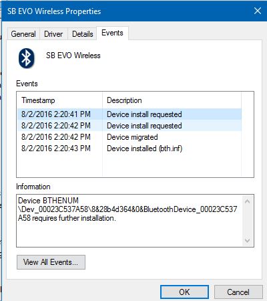Viewport: 267px width, 301px height.
Task: Click inside the Information text box
Action: [129, 221]
